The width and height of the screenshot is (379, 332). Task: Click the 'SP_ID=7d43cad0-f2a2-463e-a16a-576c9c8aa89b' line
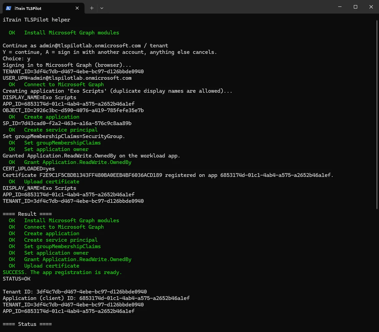pyautogui.click(x=67, y=123)
